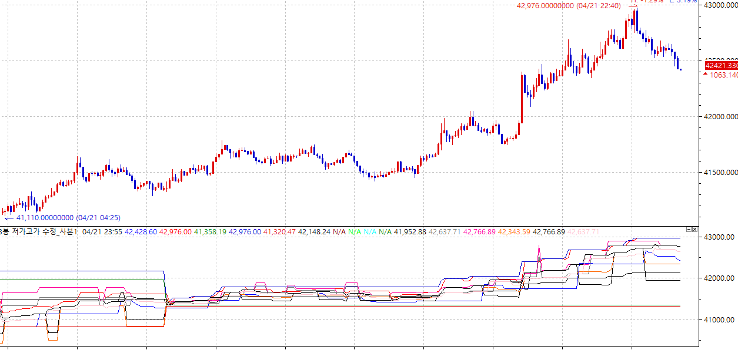
Task: Click 42000.00 on the indicator axis
Action: [x=719, y=278]
